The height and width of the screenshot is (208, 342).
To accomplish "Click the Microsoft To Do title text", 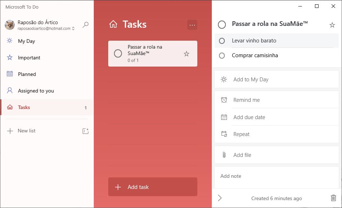I will 22,7.
